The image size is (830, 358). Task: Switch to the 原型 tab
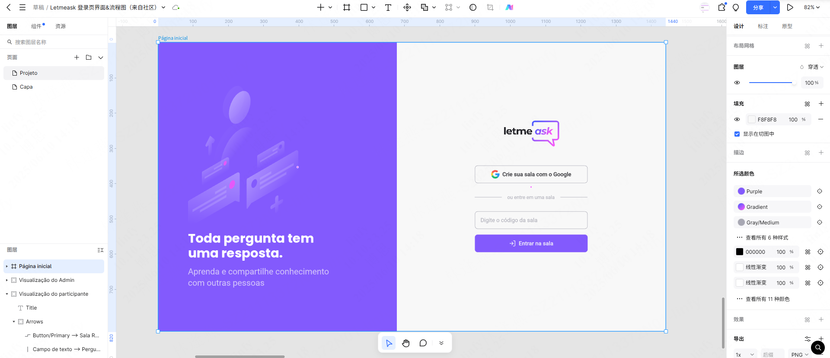click(787, 26)
